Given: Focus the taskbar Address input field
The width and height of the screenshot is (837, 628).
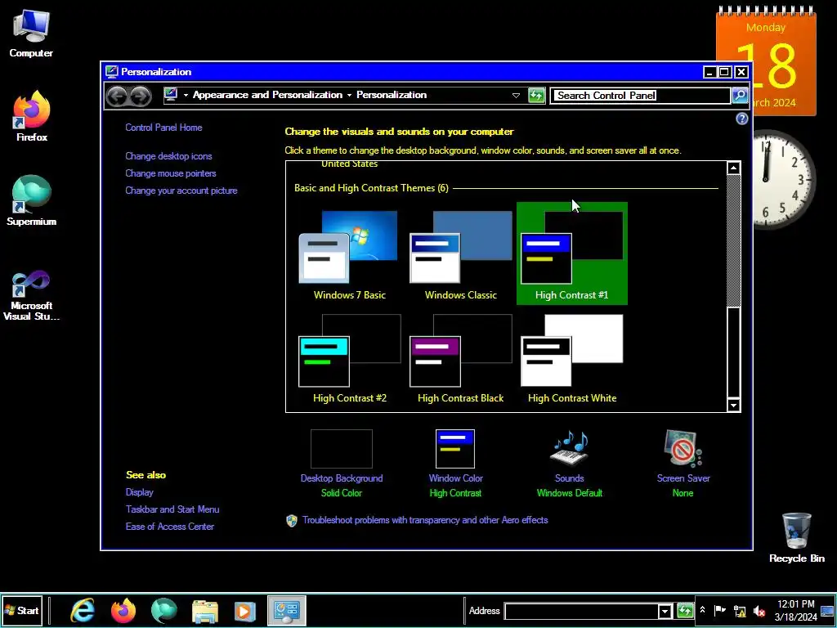Looking at the screenshot, I should click(581, 612).
